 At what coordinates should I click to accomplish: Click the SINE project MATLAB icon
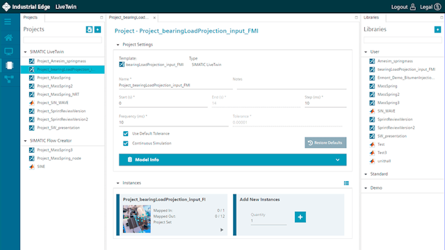[32, 167]
